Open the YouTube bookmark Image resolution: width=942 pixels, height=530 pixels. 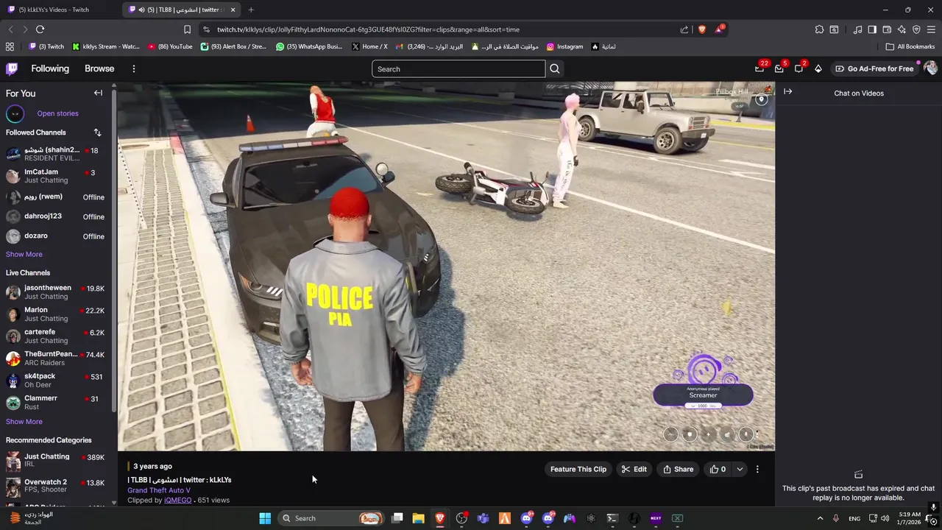point(170,46)
